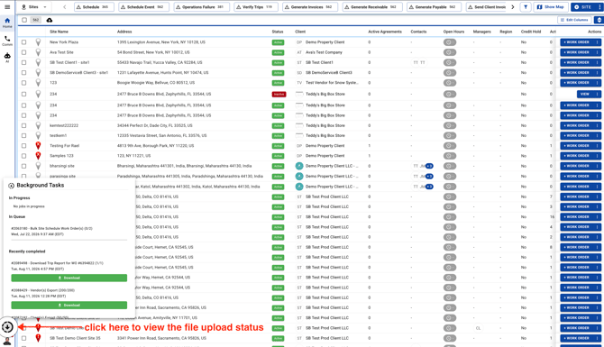Click the client name Teddy's Big Box Store for kemtest222222
Screen dimensions: 604x347
click(x=325, y=125)
